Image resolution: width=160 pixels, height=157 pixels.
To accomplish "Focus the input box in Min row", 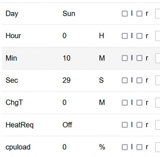I will pos(158,58).
